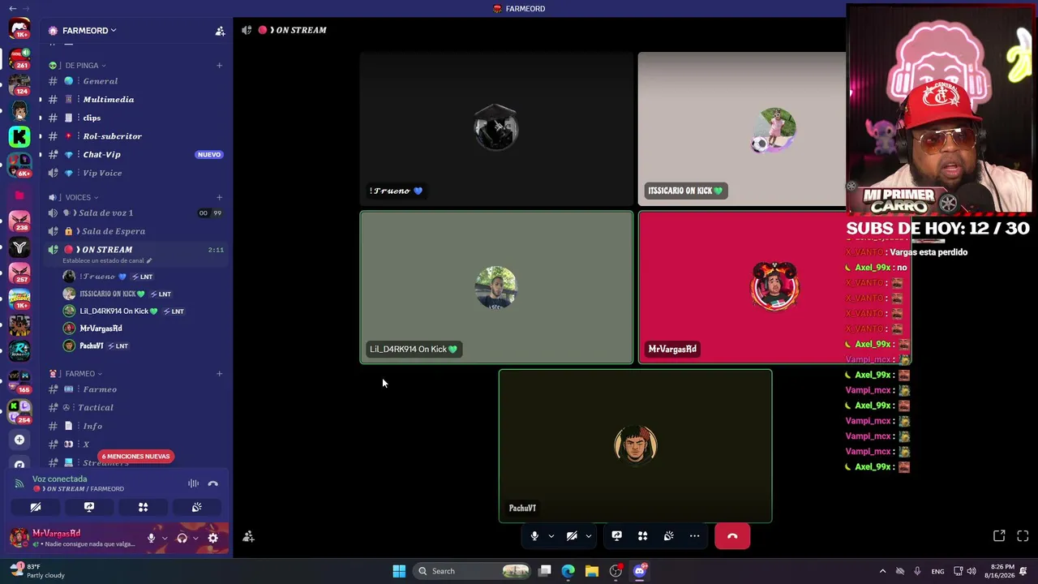Join the Vip Voice channel
The height and width of the screenshot is (584, 1038).
tap(136, 173)
